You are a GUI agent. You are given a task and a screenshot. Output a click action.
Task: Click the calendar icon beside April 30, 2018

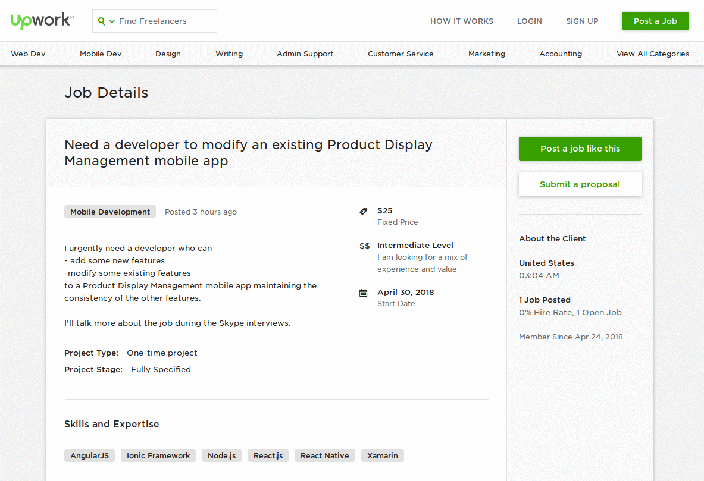[364, 293]
